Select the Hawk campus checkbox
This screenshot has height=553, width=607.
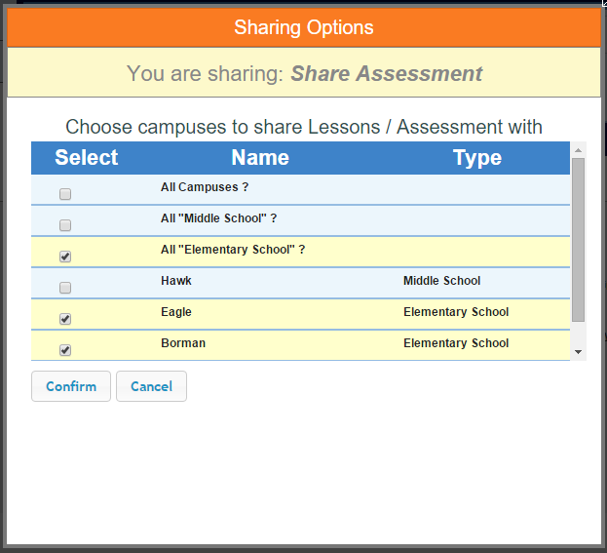[x=65, y=288]
